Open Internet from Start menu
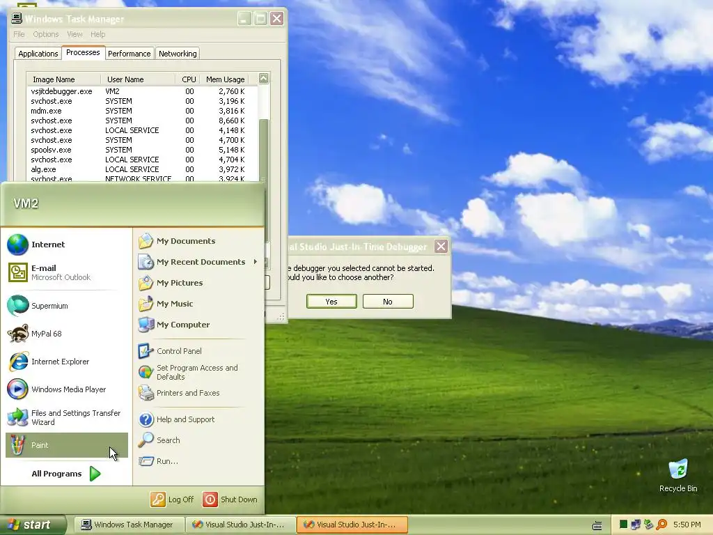This screenshot has width=713, height=535. [x=66, y=245]
